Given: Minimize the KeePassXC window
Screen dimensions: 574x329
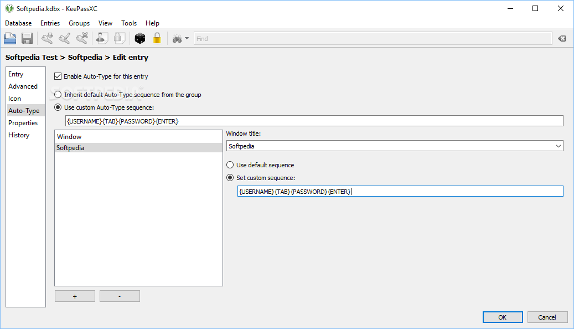Looking at the screenshot, I should pos(510,8).
